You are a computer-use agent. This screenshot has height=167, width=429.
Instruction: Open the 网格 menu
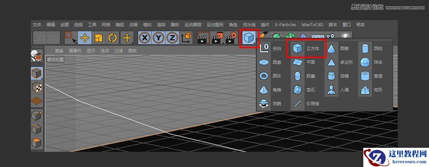106,25
